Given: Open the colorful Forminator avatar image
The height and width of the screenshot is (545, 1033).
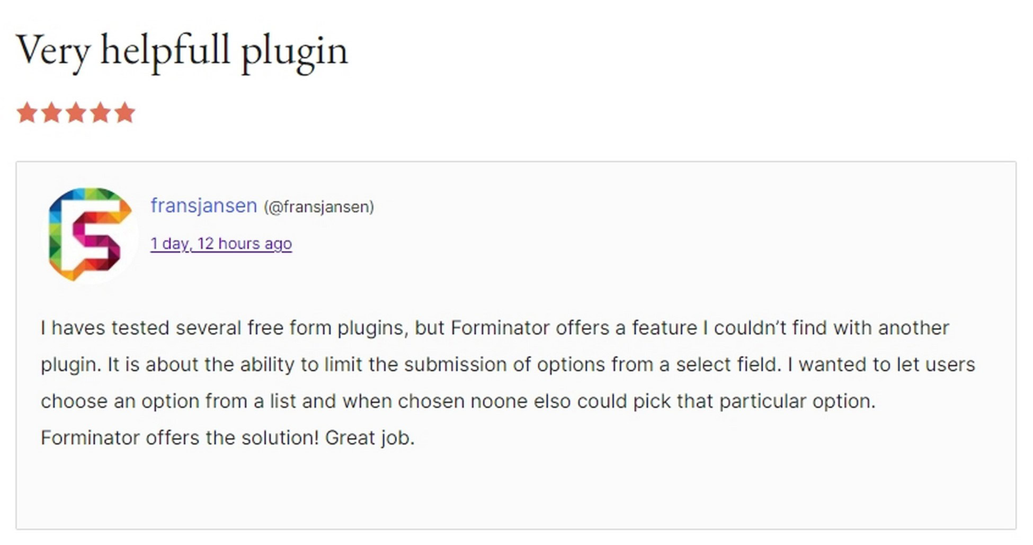Looking at the screenshot, I should [x=90, y=234].
